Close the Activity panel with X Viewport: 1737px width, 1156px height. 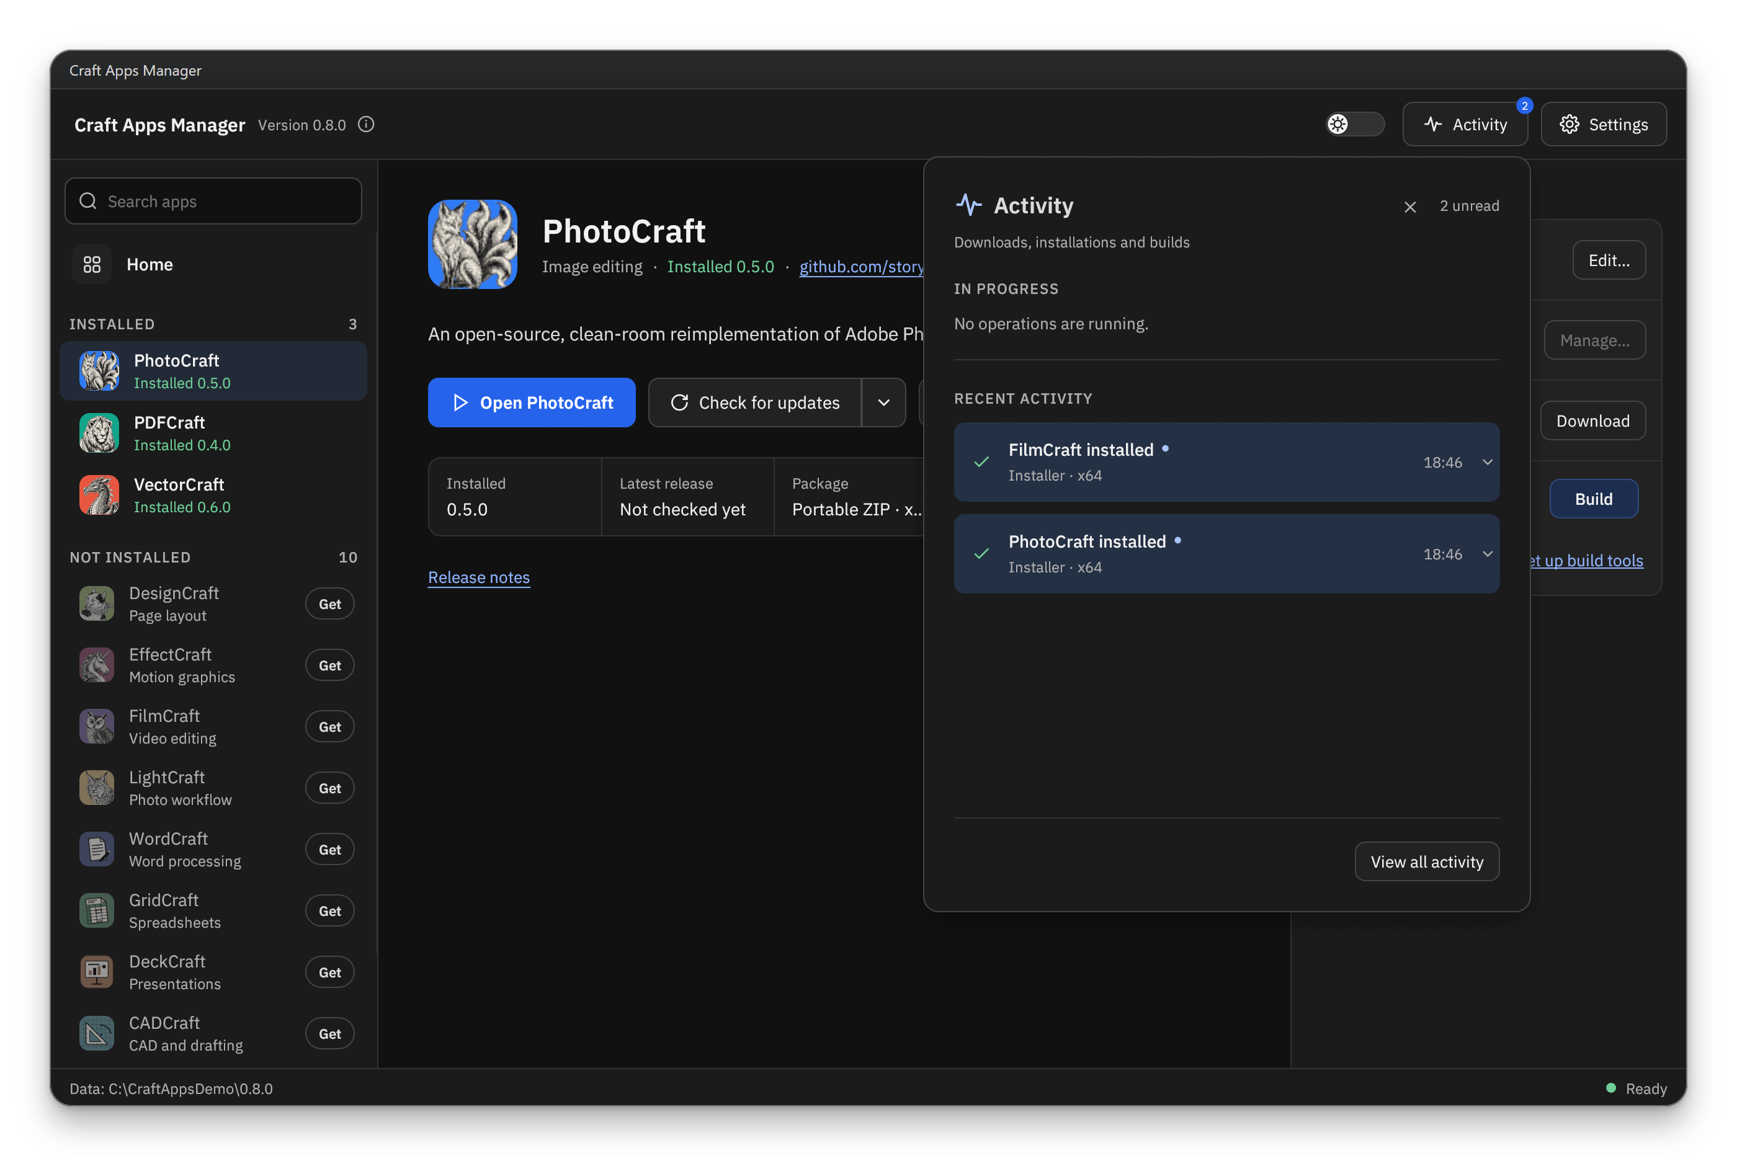point(1411,207)
